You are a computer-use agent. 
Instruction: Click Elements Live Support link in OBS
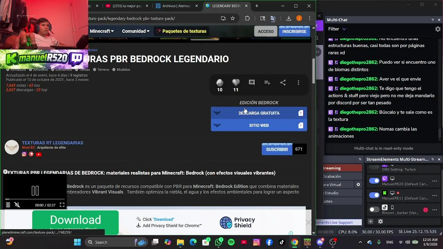pos(342,222)
